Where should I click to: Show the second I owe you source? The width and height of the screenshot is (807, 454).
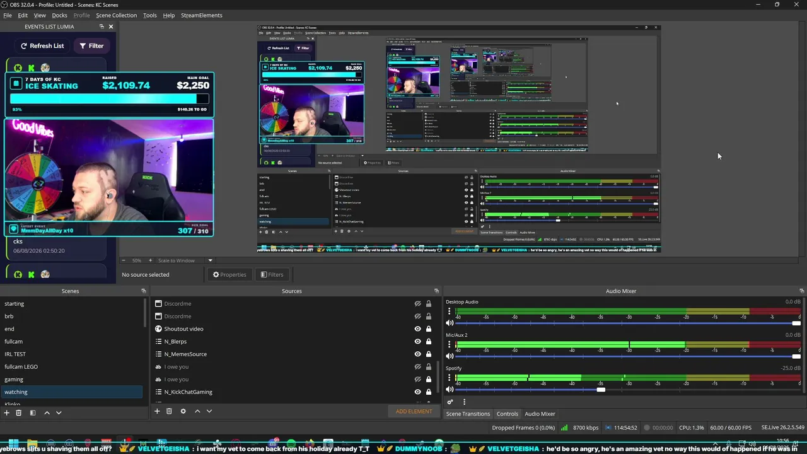point(417,380)
